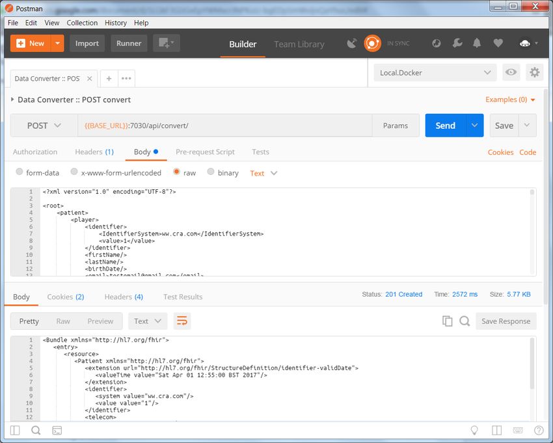Open the Save button dropdown arrow

tap(527, 125)
